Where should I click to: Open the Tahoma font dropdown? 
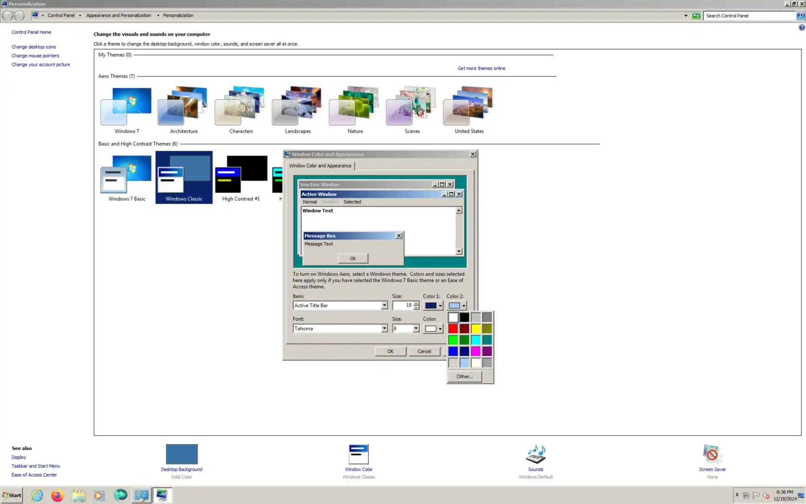point(384,328)
